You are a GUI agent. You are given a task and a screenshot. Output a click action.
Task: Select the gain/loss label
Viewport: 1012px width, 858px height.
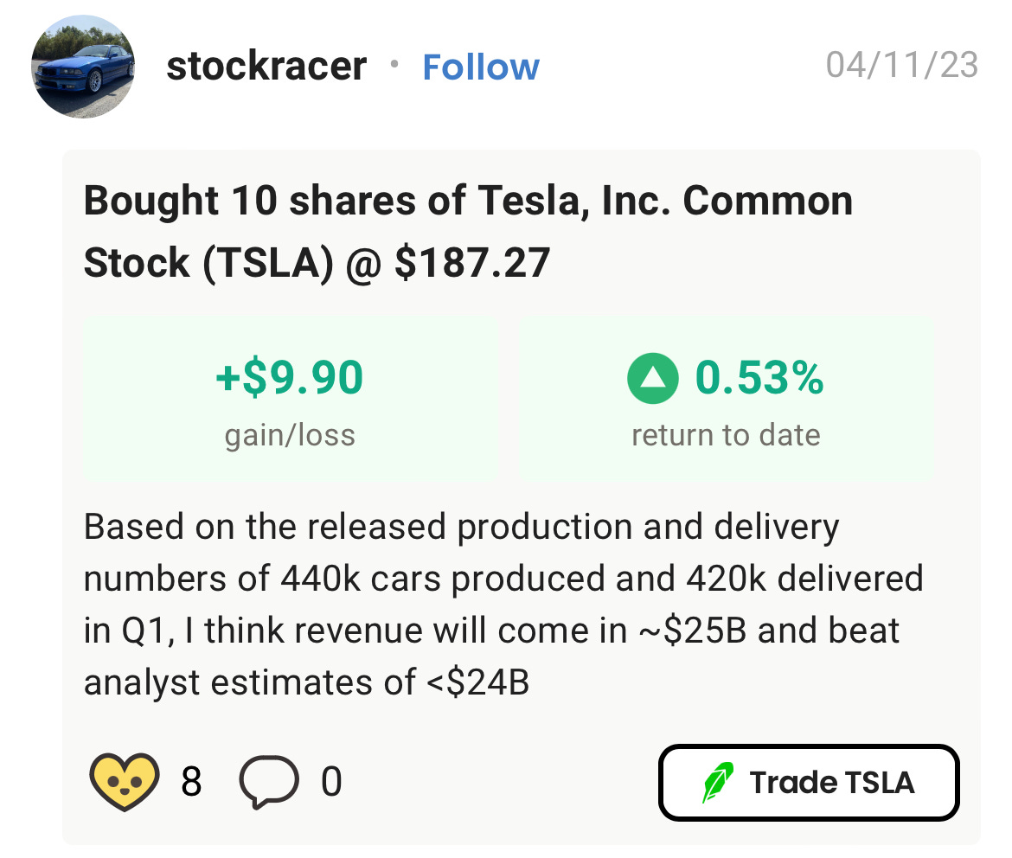(290, 435)
